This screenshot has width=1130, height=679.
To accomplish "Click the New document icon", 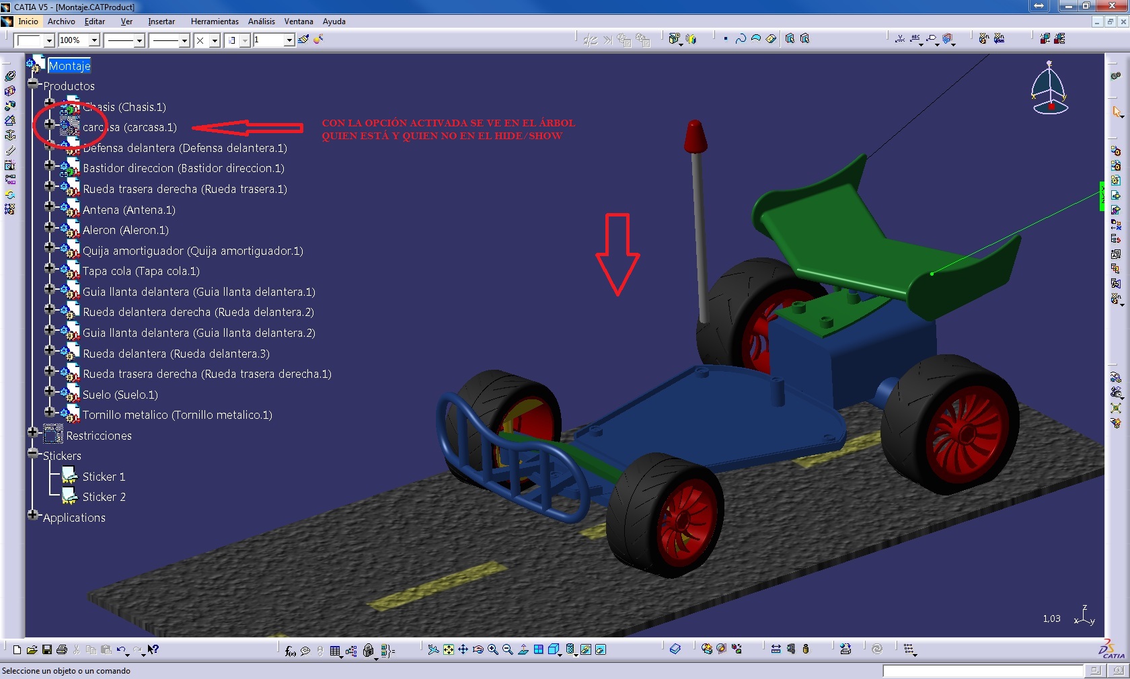I will coord(17,649).
